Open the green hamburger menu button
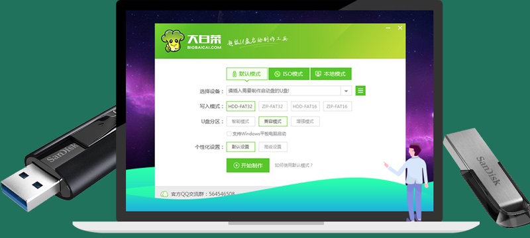This screenshot has height=238, width=530. coord(360,91)
